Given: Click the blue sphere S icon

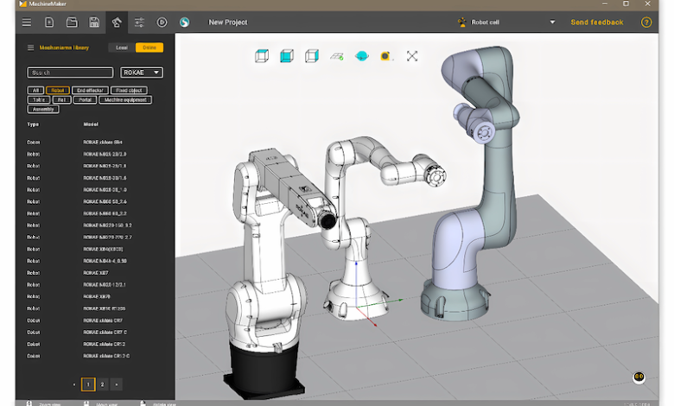Looking at the screenshot, I should tap(184, 22).
